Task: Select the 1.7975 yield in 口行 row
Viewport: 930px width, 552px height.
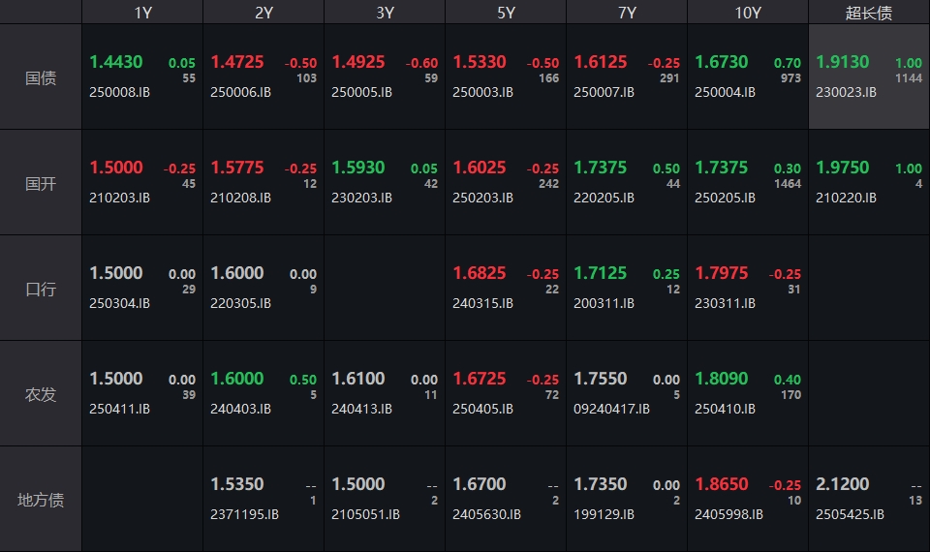Action: [x=722, y=273]
